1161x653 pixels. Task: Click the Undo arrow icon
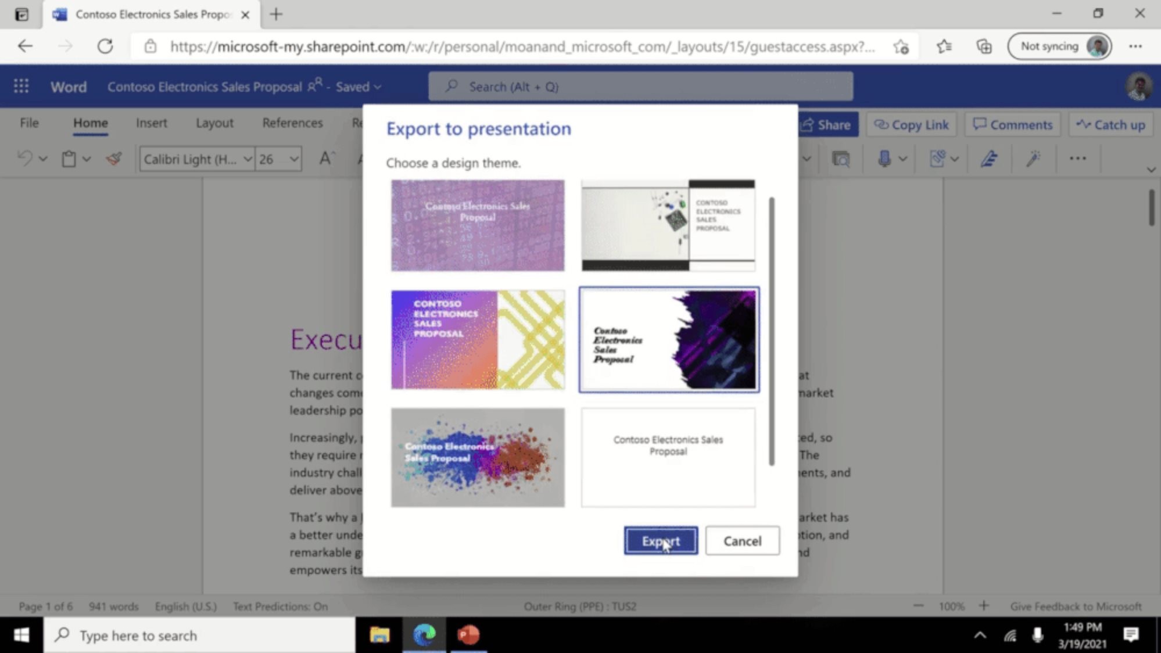pyautogui.click(x=24, y=159)
